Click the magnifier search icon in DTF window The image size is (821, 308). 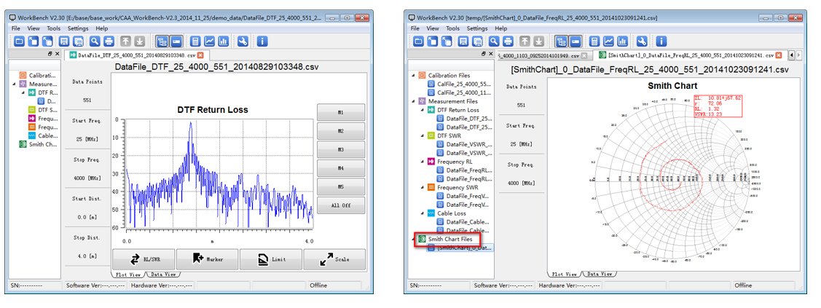point(95,42)
